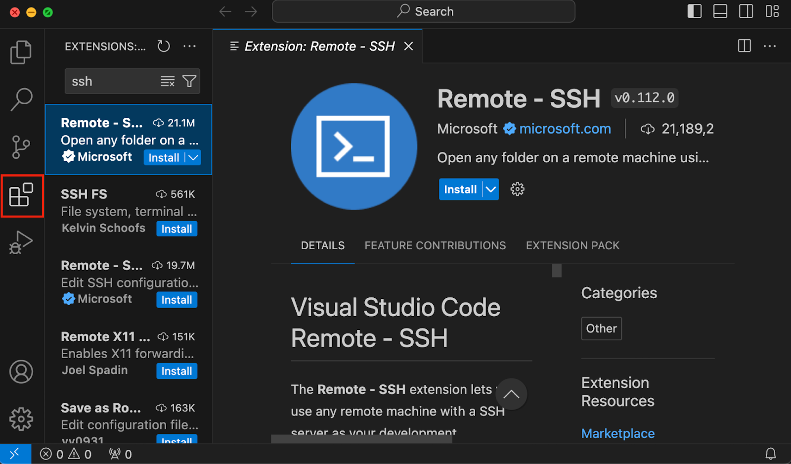This screenshot has height=464, width=791.
Task: Select the Remote - S... entry with 19.7M downloads
Action: coord(129,282)
